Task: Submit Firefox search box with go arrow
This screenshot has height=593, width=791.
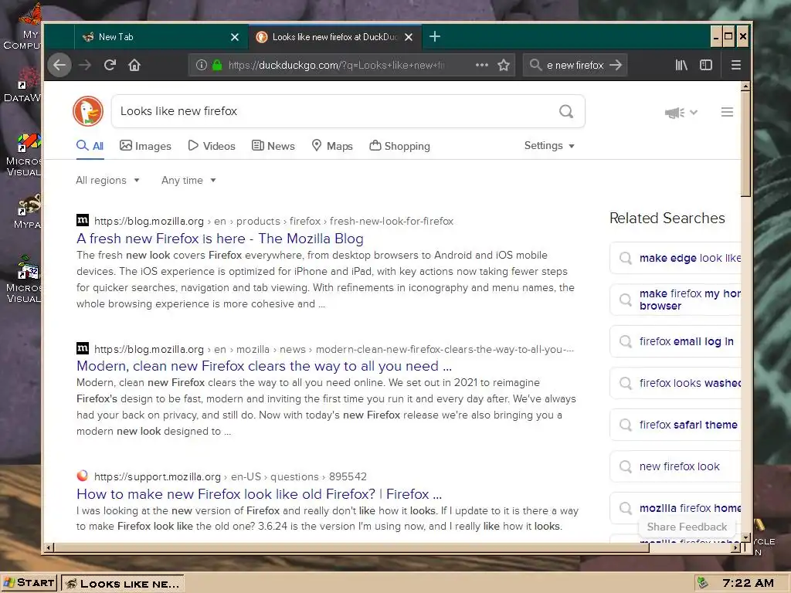Action: [x=616, y=65]
